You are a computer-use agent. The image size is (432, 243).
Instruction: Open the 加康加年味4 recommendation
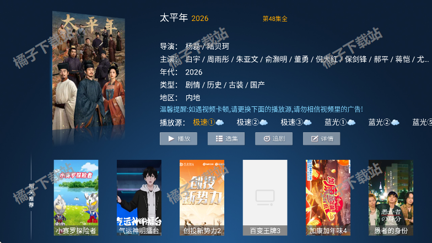pyautogui.click(x=328, y=197)
